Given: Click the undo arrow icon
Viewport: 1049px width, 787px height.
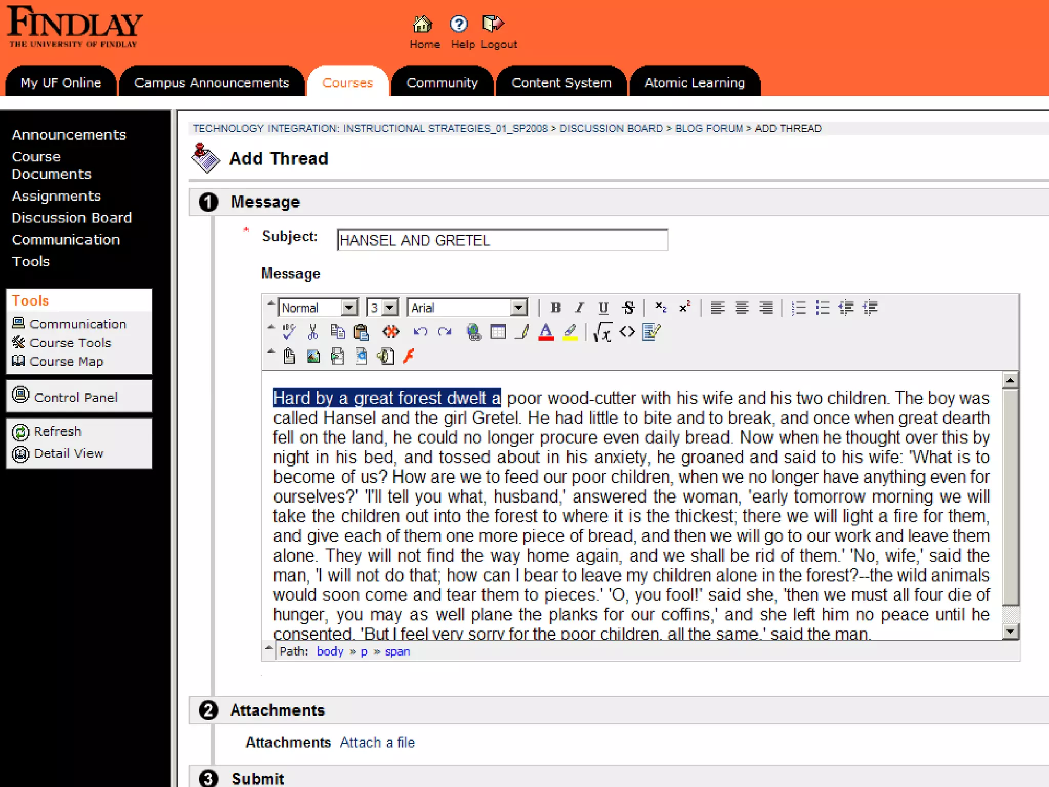Looking at the screenshot, I should [x=420, y=332].
